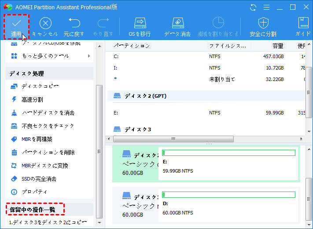Click the 保留中の操作一覧 section header

tap(49, 210)
